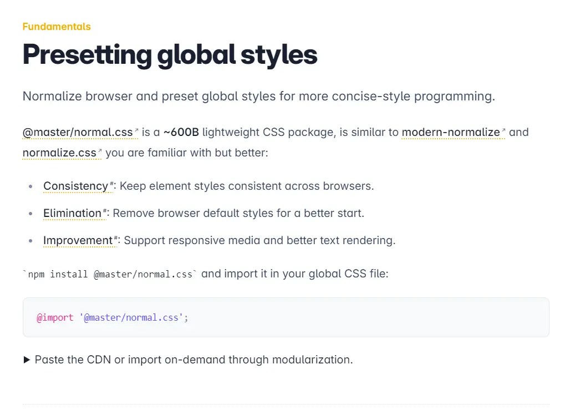
Task: Click the anchor icon next to Improvement
Action: [x=115, y=237]
